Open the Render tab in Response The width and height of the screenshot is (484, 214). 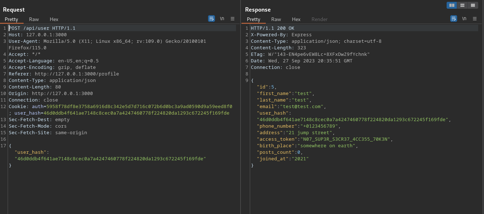(x=319, y=19)
